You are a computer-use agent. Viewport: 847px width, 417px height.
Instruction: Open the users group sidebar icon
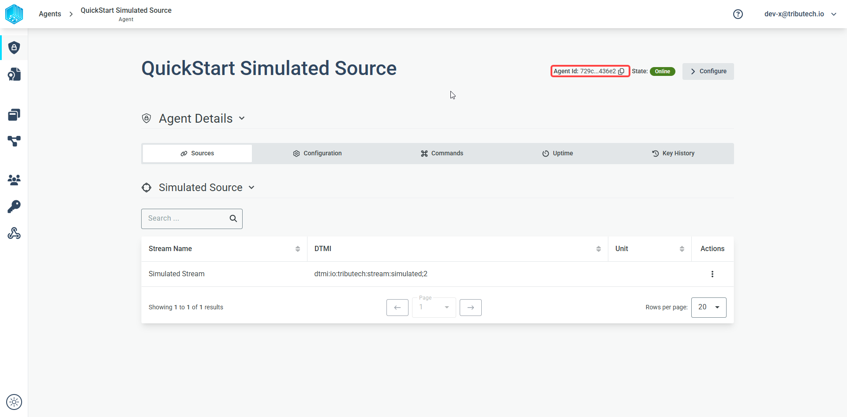pyautogui.click(x=14, y=180)
